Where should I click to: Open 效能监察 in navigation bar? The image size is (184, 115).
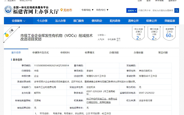tap(170, 21)
